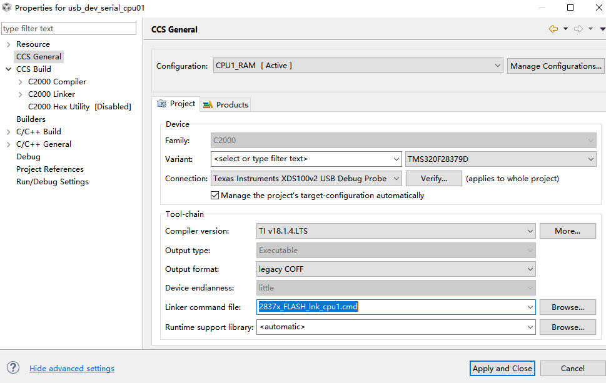Select C2000 Compiler in the tree

(57, 82)
